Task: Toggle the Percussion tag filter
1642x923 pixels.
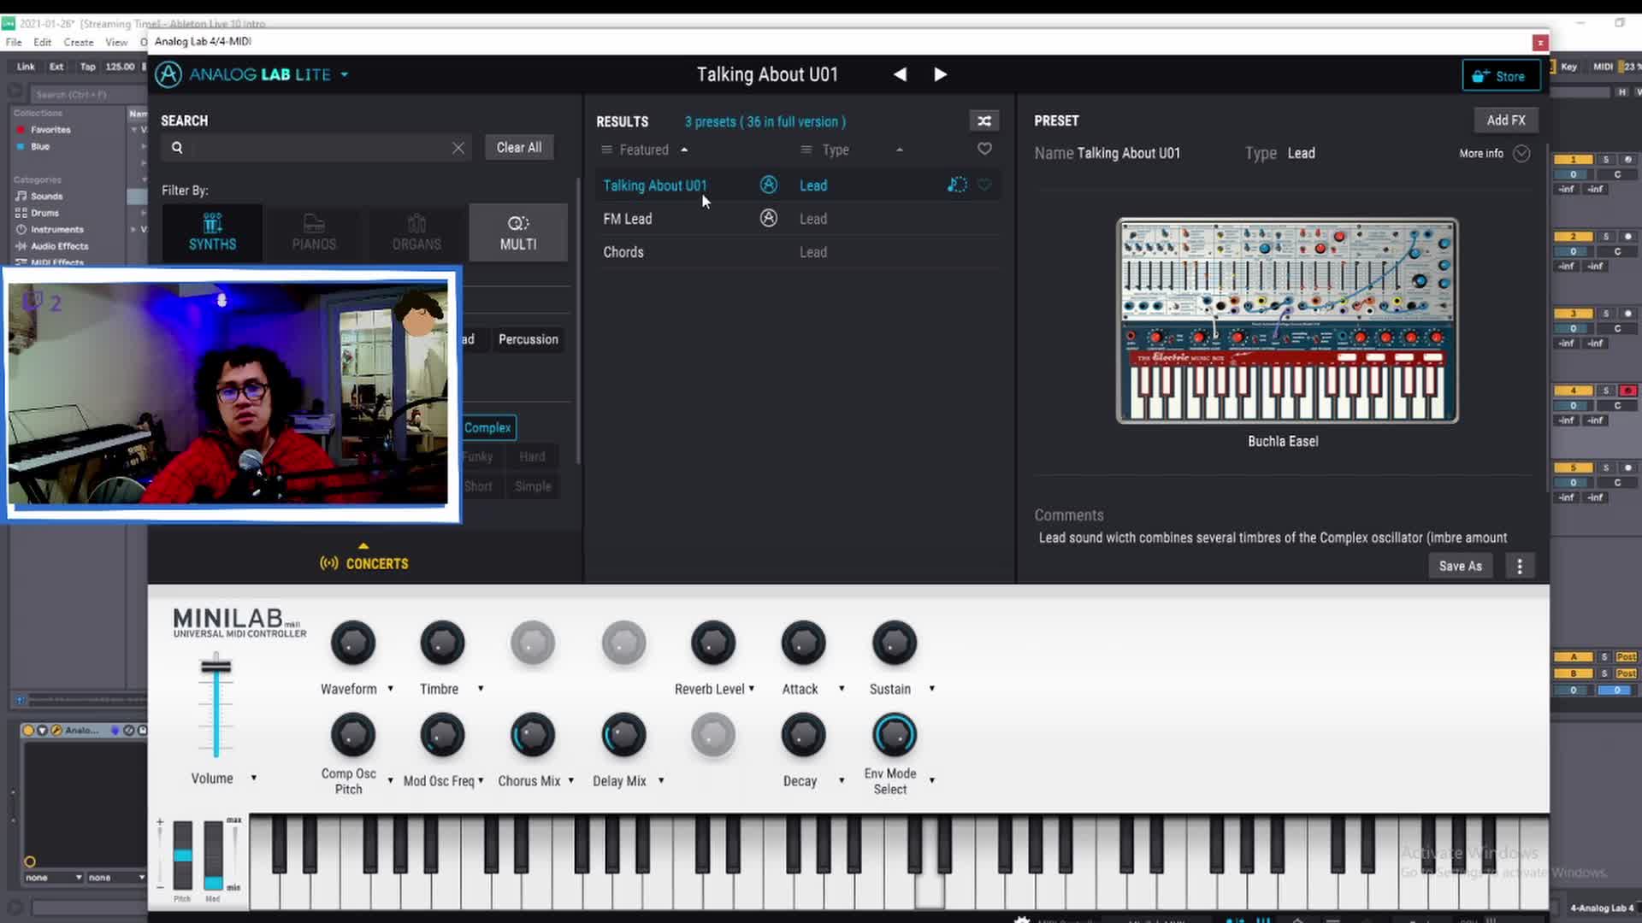Action: tap(529, 339)
